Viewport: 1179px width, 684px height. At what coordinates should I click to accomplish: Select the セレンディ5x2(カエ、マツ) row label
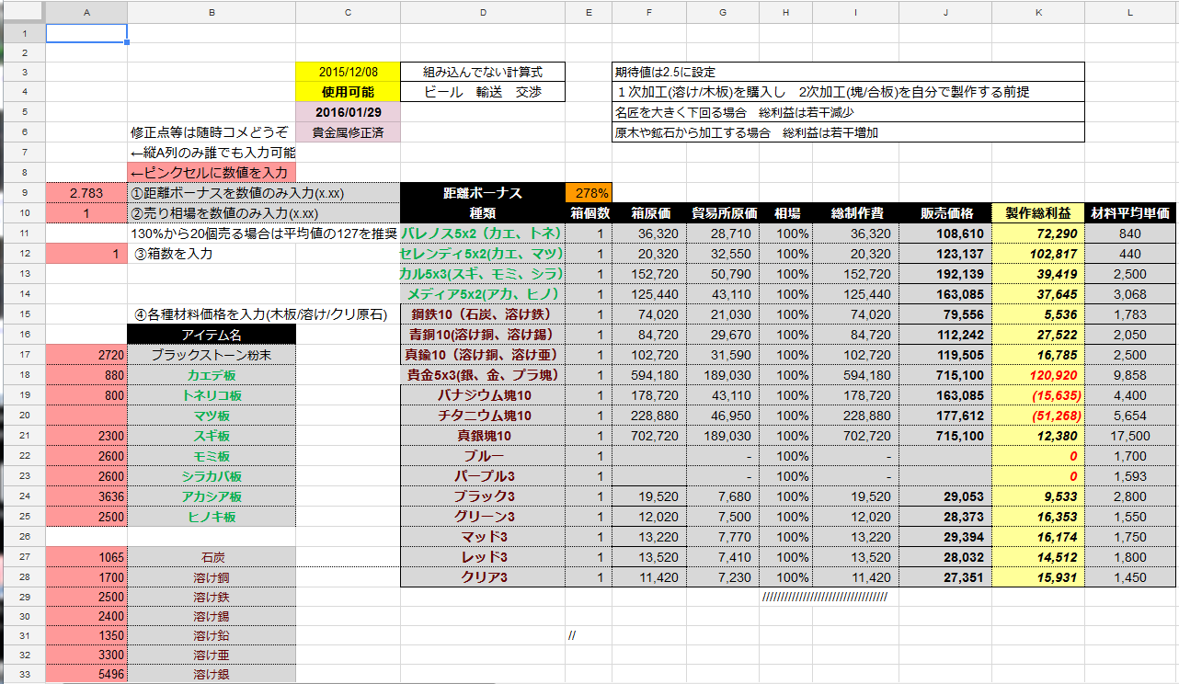coord(482,254)
